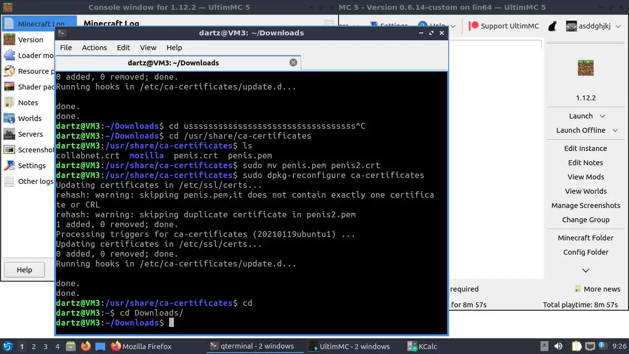The width and height of the screenshot is (629, 354).
Task: Open the terminal Help menu
Action: 174,48
